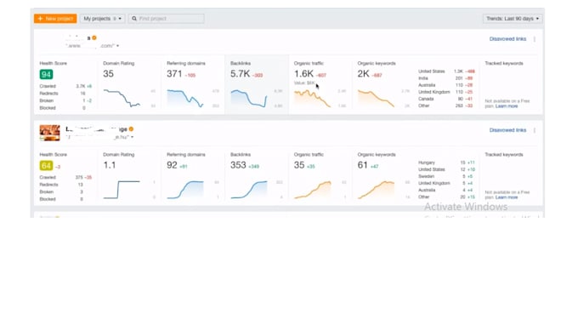Click Referring domains value 92

(172, 165)
